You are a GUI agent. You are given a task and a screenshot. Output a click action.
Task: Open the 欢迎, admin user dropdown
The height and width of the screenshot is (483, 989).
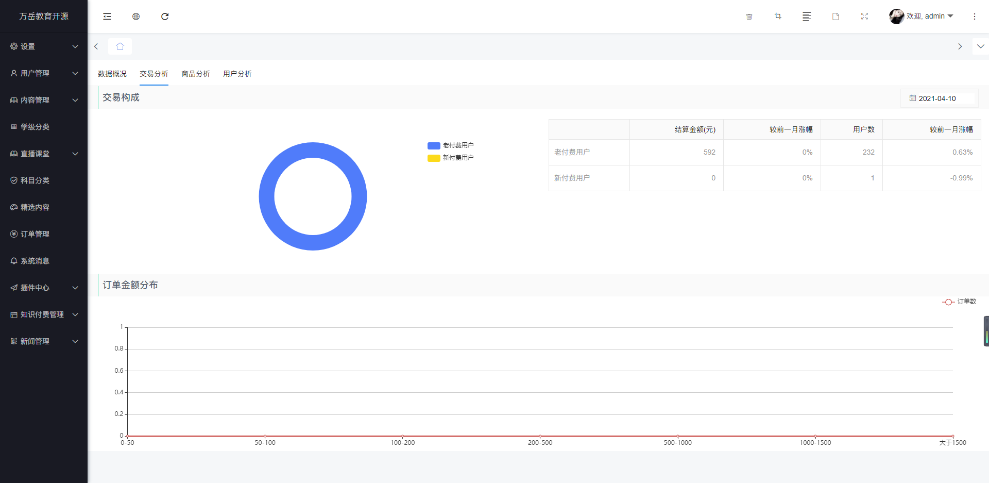pyautogui.click(x=930, y=16)
